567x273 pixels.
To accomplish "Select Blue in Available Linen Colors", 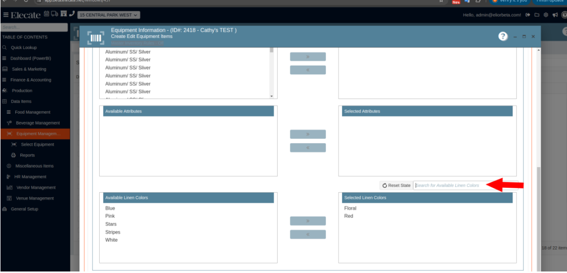I will tap(110, 208).
